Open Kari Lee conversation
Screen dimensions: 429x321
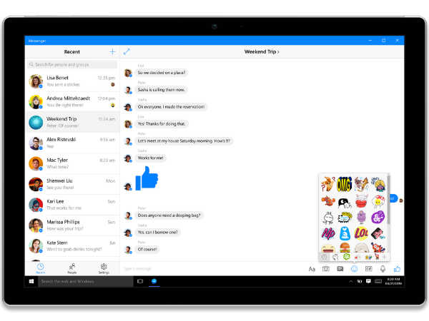click(x=72, y=205)
